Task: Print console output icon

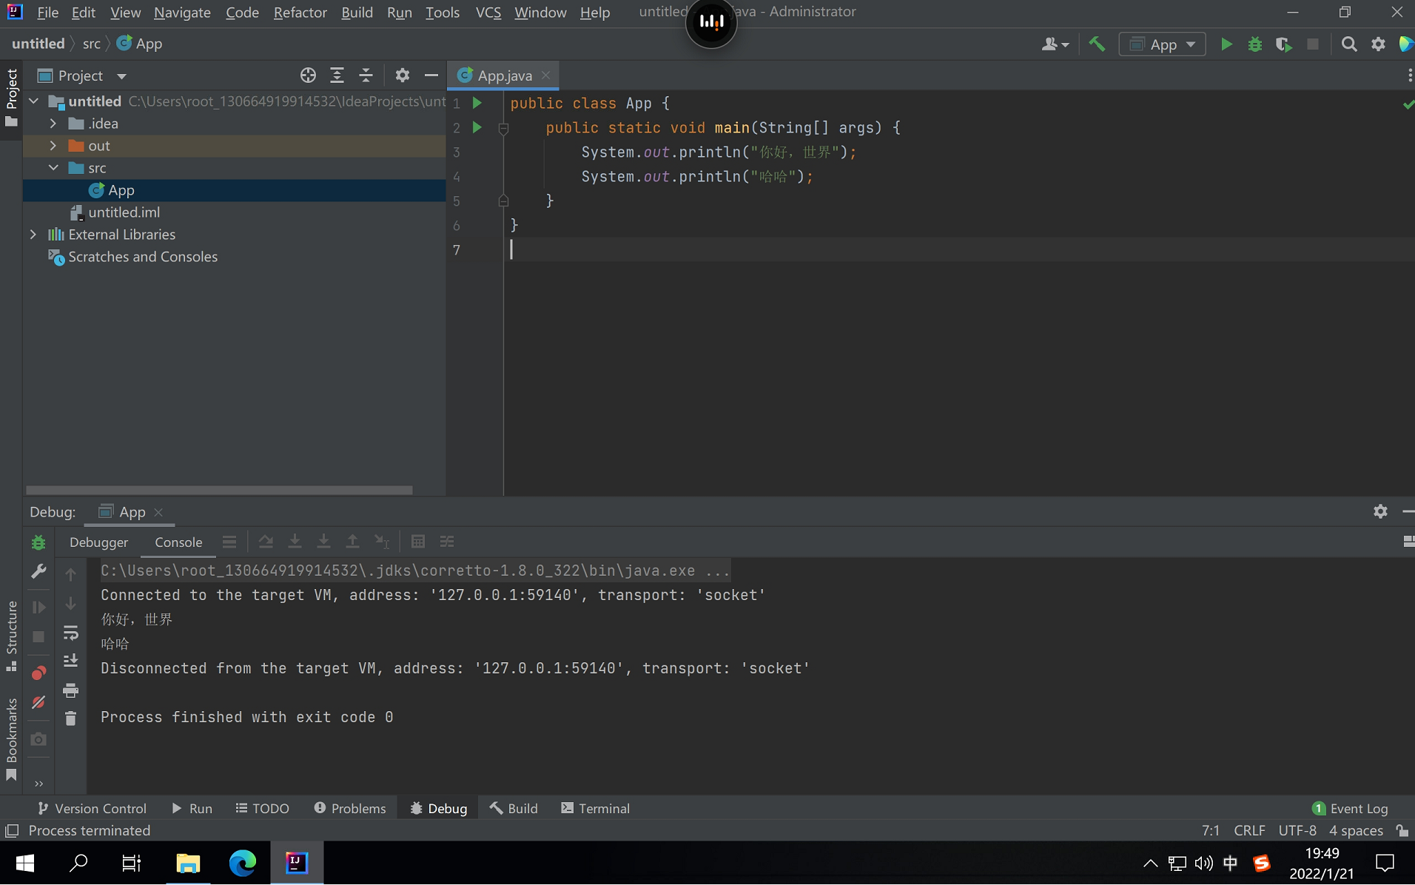Action: 70,690
